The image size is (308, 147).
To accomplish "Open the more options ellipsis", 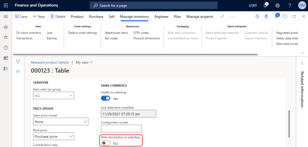I will 233,17.
